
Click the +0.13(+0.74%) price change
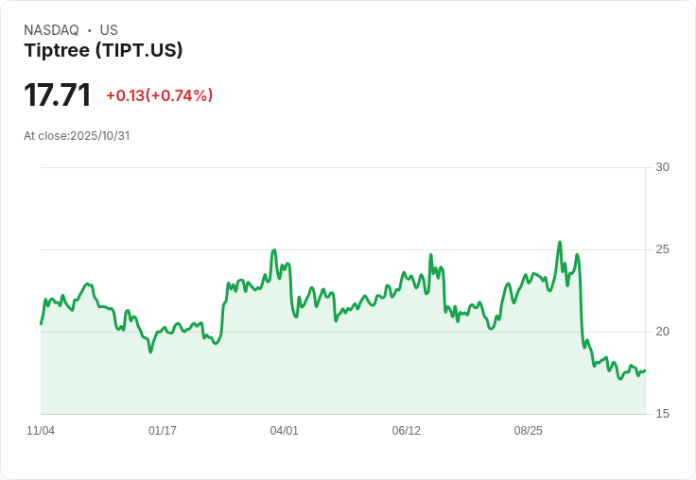[x=159, y=95]
